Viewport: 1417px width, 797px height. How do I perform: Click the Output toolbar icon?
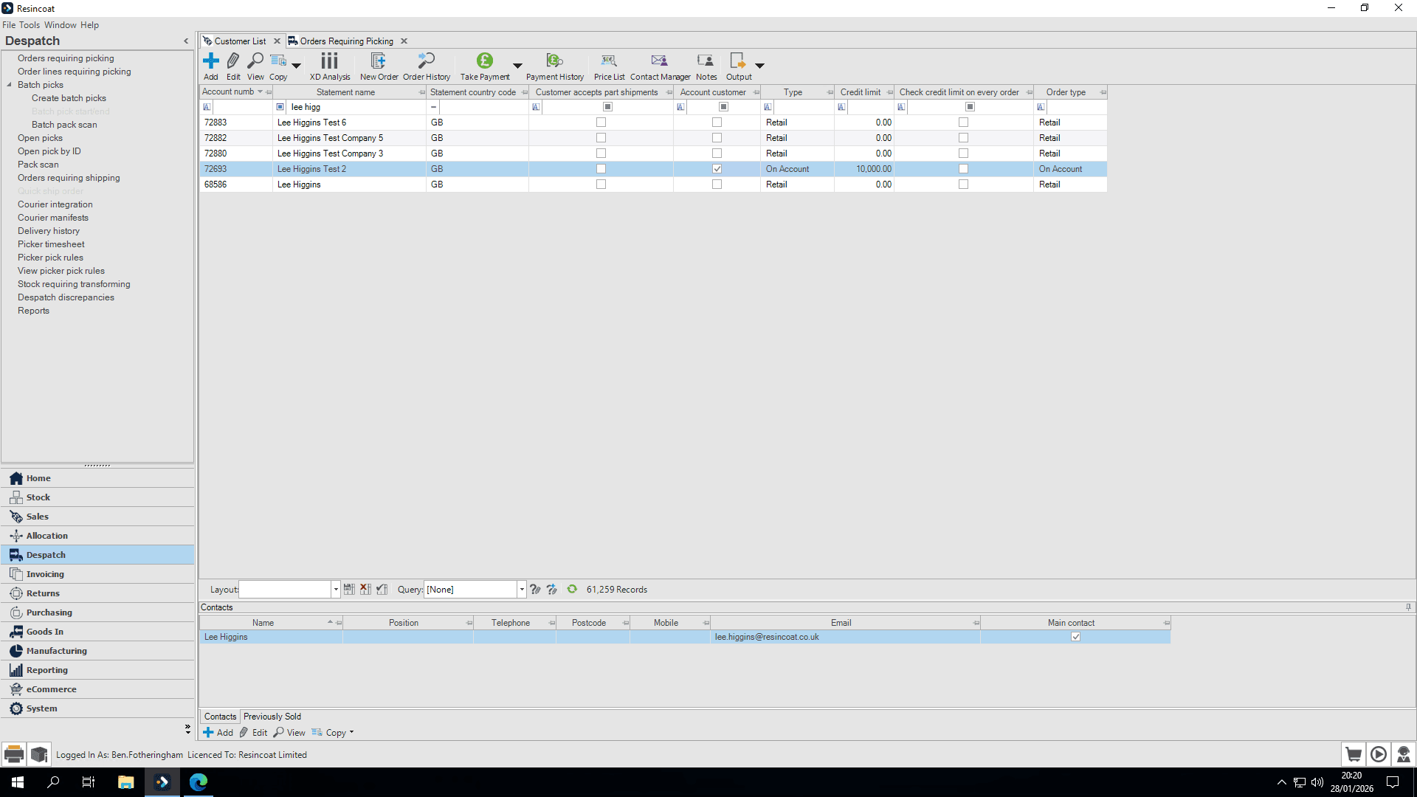point(737,61)
